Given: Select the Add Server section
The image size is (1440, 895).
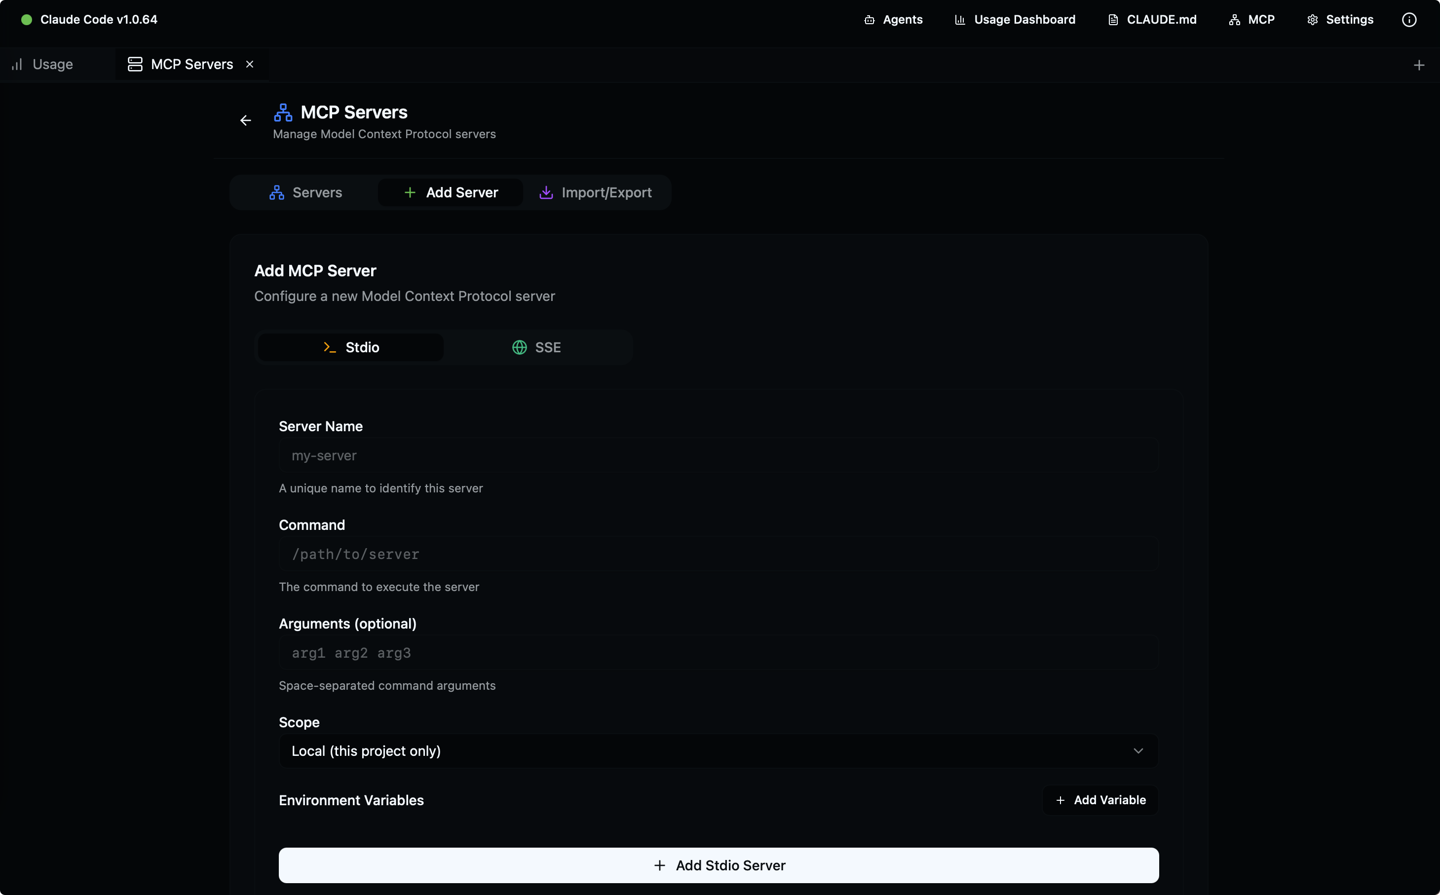Looking at the screenshot, I should point(451,192).
